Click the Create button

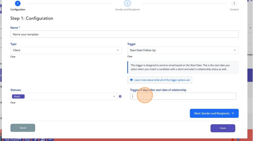pos(223,128)
